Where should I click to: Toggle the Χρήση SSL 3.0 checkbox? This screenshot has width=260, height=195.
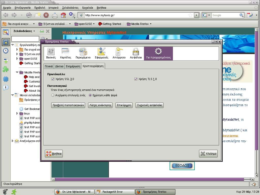(x=53, y=79)
